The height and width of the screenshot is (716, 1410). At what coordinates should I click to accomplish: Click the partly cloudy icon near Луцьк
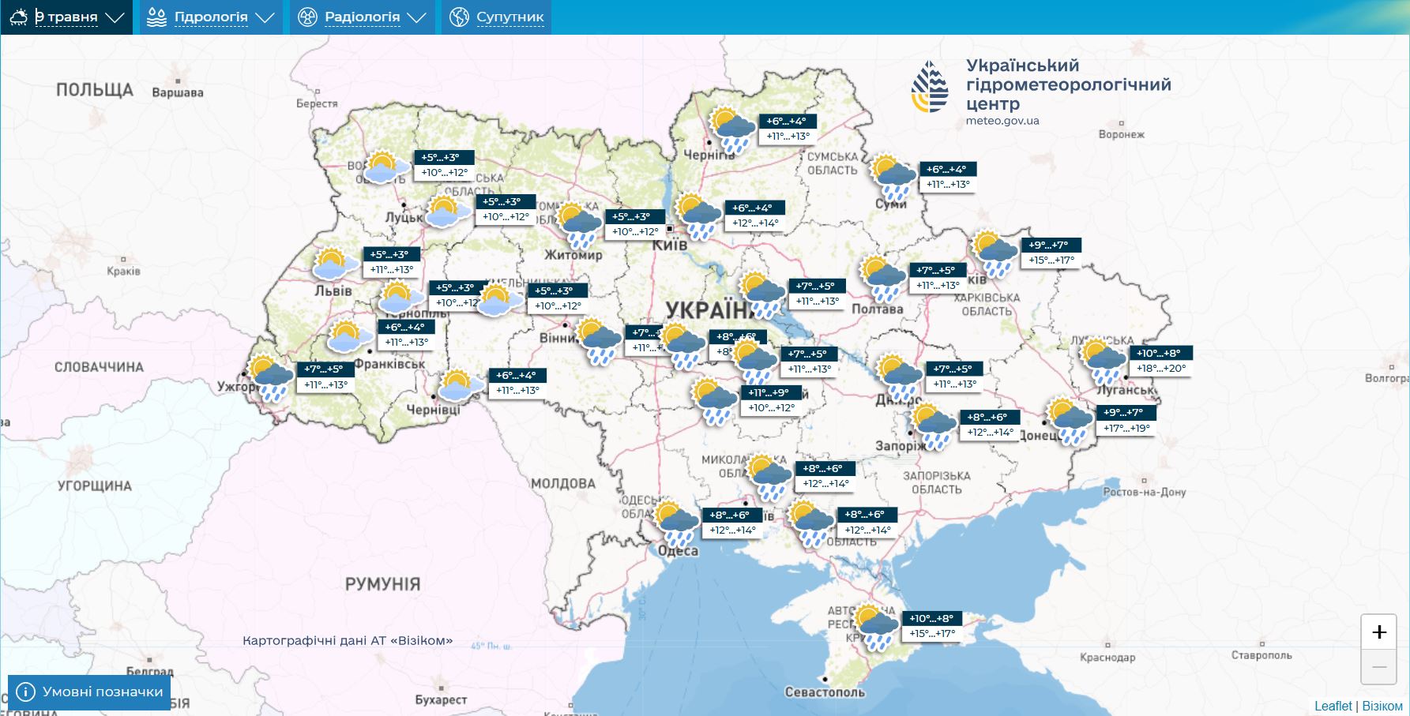point(448,212)
